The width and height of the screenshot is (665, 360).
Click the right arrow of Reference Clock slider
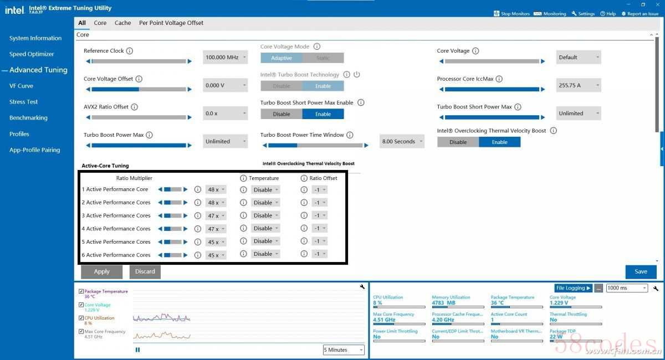[x=190, y=61]
